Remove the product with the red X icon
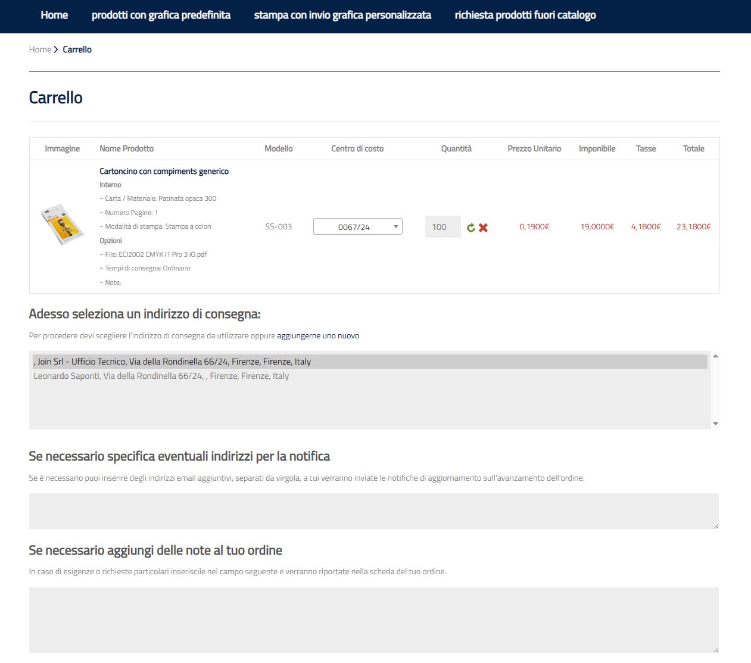 [x=483, y=228]
